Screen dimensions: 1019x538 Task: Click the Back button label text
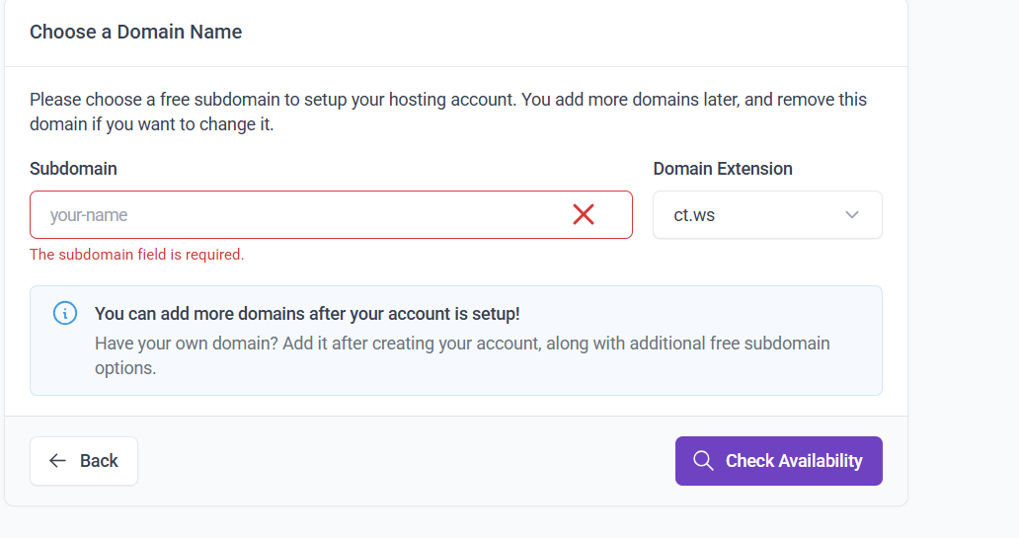pyautogui.click(x=99, y=461)
